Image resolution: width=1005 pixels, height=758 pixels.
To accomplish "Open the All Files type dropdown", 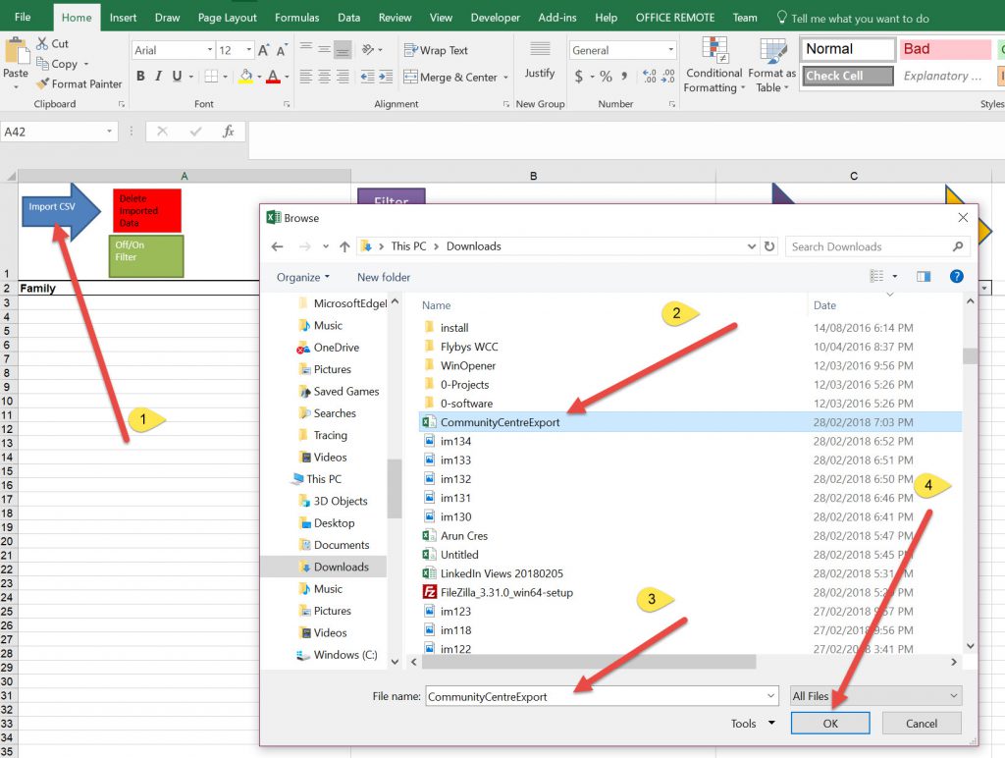I will (875, 696).
